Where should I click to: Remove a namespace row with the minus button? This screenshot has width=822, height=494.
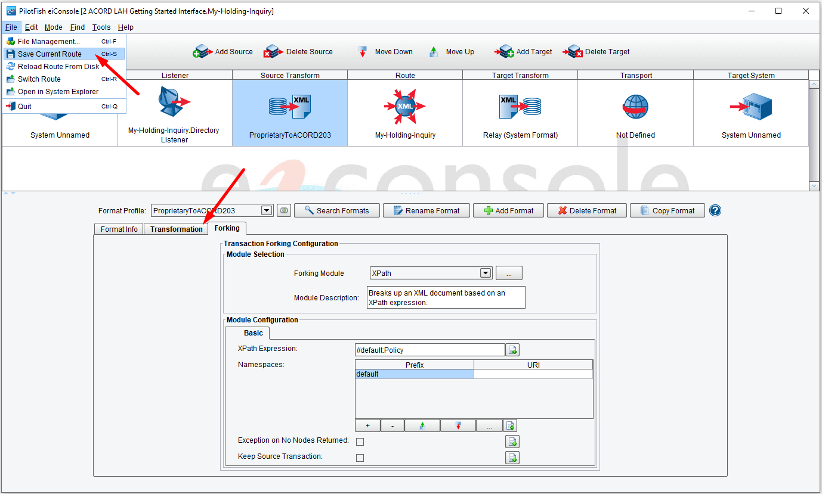(x=392, y=425)
